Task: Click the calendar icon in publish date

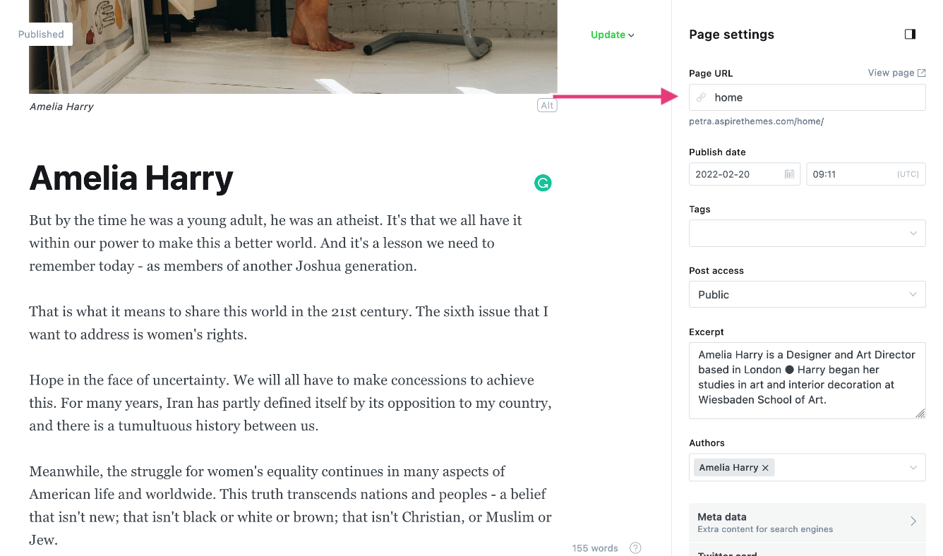Action: pyautogui.click(x=789, y=174)
